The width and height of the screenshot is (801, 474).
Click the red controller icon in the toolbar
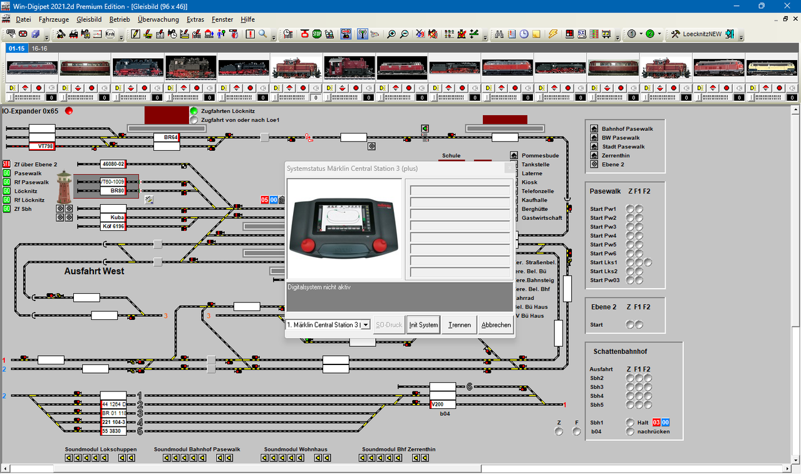pos(23,34)
